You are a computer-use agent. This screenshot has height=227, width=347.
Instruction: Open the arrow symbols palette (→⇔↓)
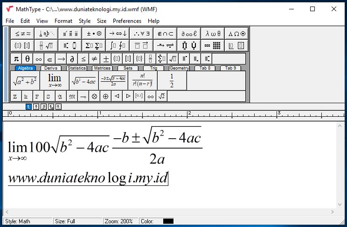pos(118,34)
